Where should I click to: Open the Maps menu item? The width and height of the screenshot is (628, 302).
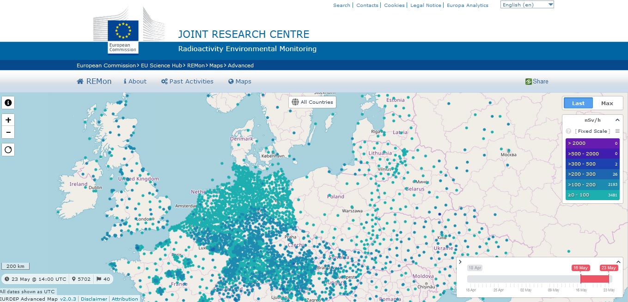tap(240, 81)
